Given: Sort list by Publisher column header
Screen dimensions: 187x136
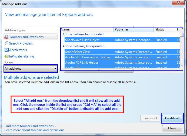Looking at the screenshot, I should pos(133,29).
